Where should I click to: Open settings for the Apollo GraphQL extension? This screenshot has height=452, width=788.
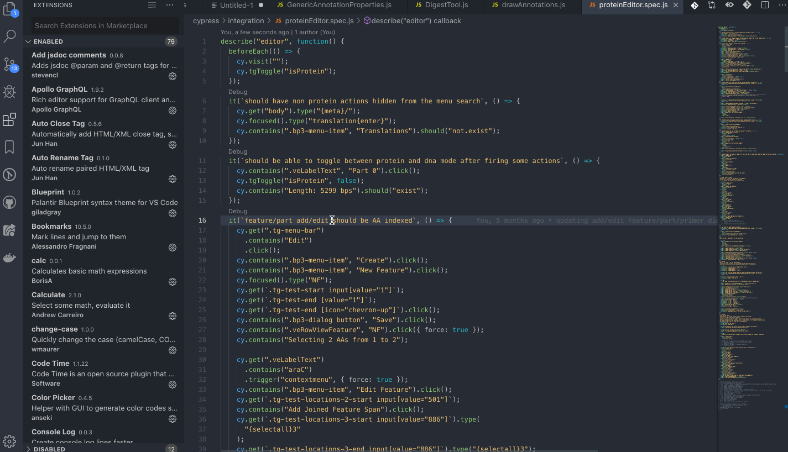click(172, 109)
